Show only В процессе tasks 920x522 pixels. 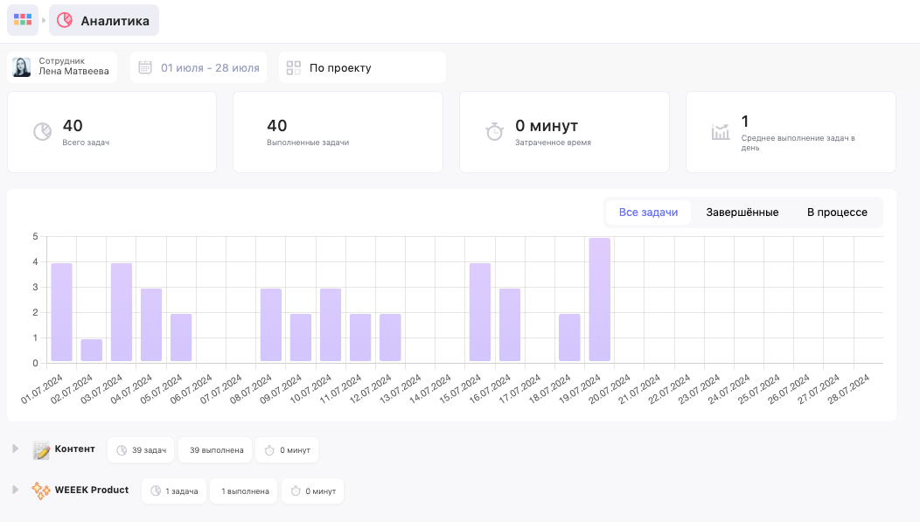click(x=837, y=212)
